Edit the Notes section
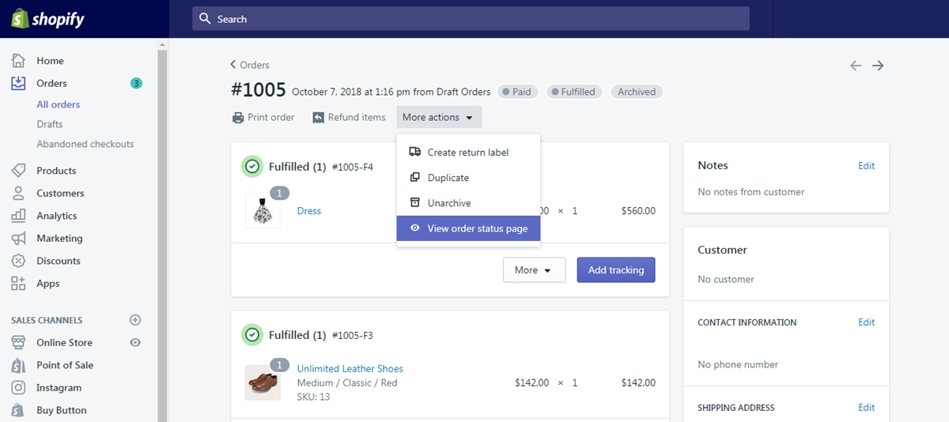The width and height of the screenshot is (949, 422). point(867,166)
